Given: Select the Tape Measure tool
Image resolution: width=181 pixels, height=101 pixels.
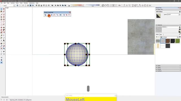Looking at the screenshot, I should 1,35.
